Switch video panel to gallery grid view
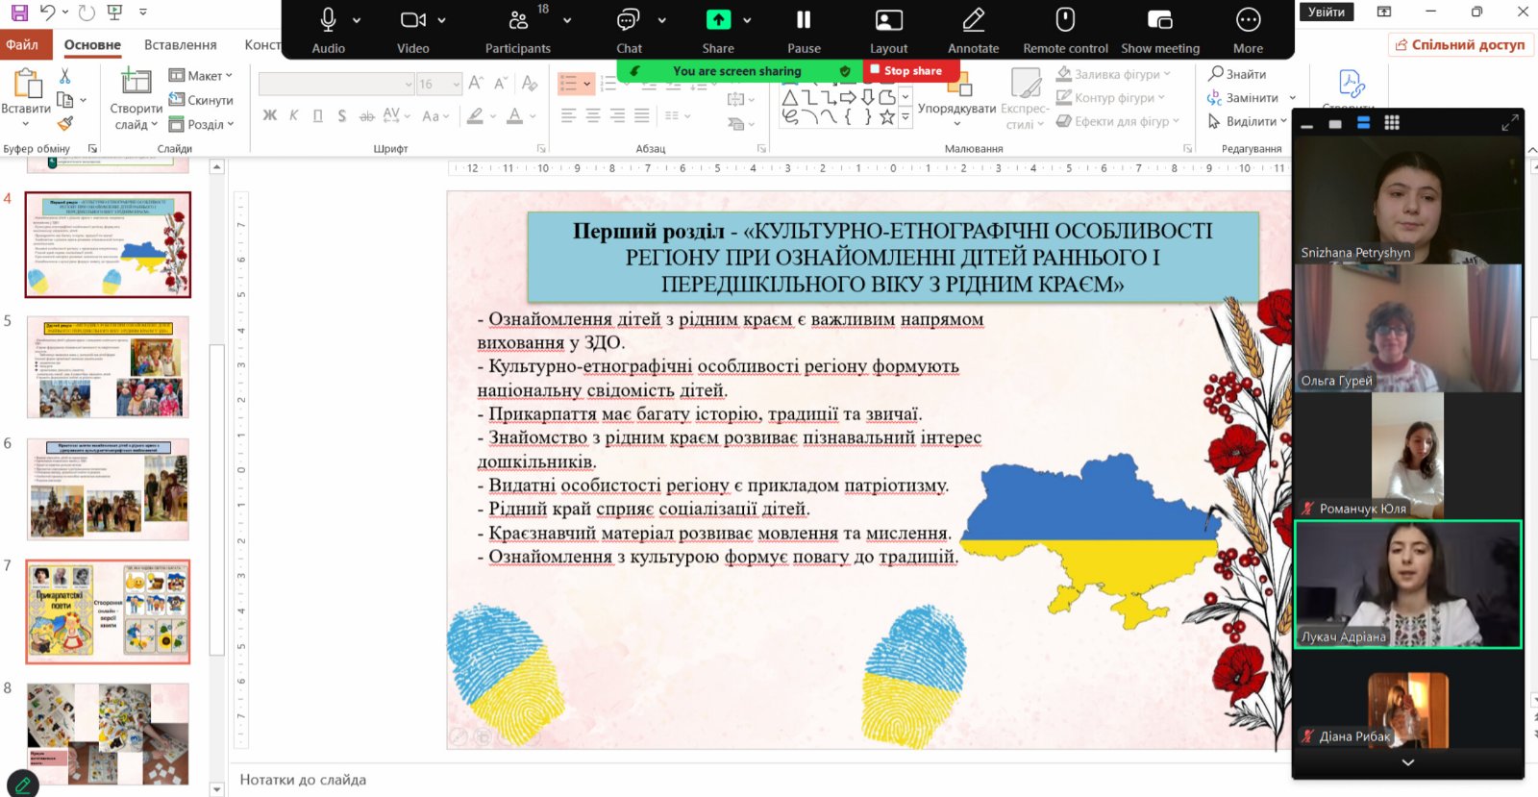This screenshot has height=797, width=1538. pos(1391,123)
